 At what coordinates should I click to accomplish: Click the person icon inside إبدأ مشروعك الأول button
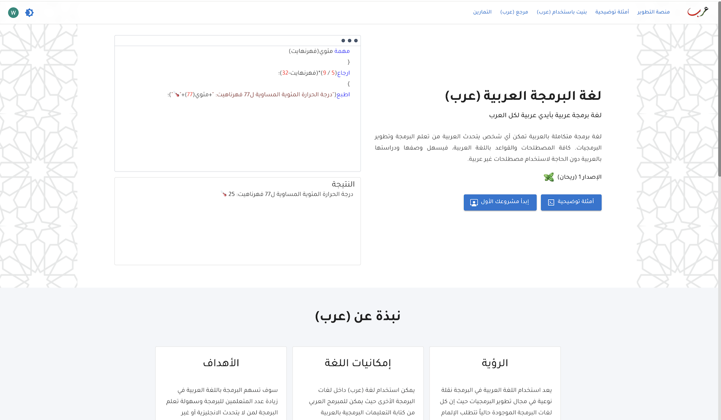click(x=474, y=202)
